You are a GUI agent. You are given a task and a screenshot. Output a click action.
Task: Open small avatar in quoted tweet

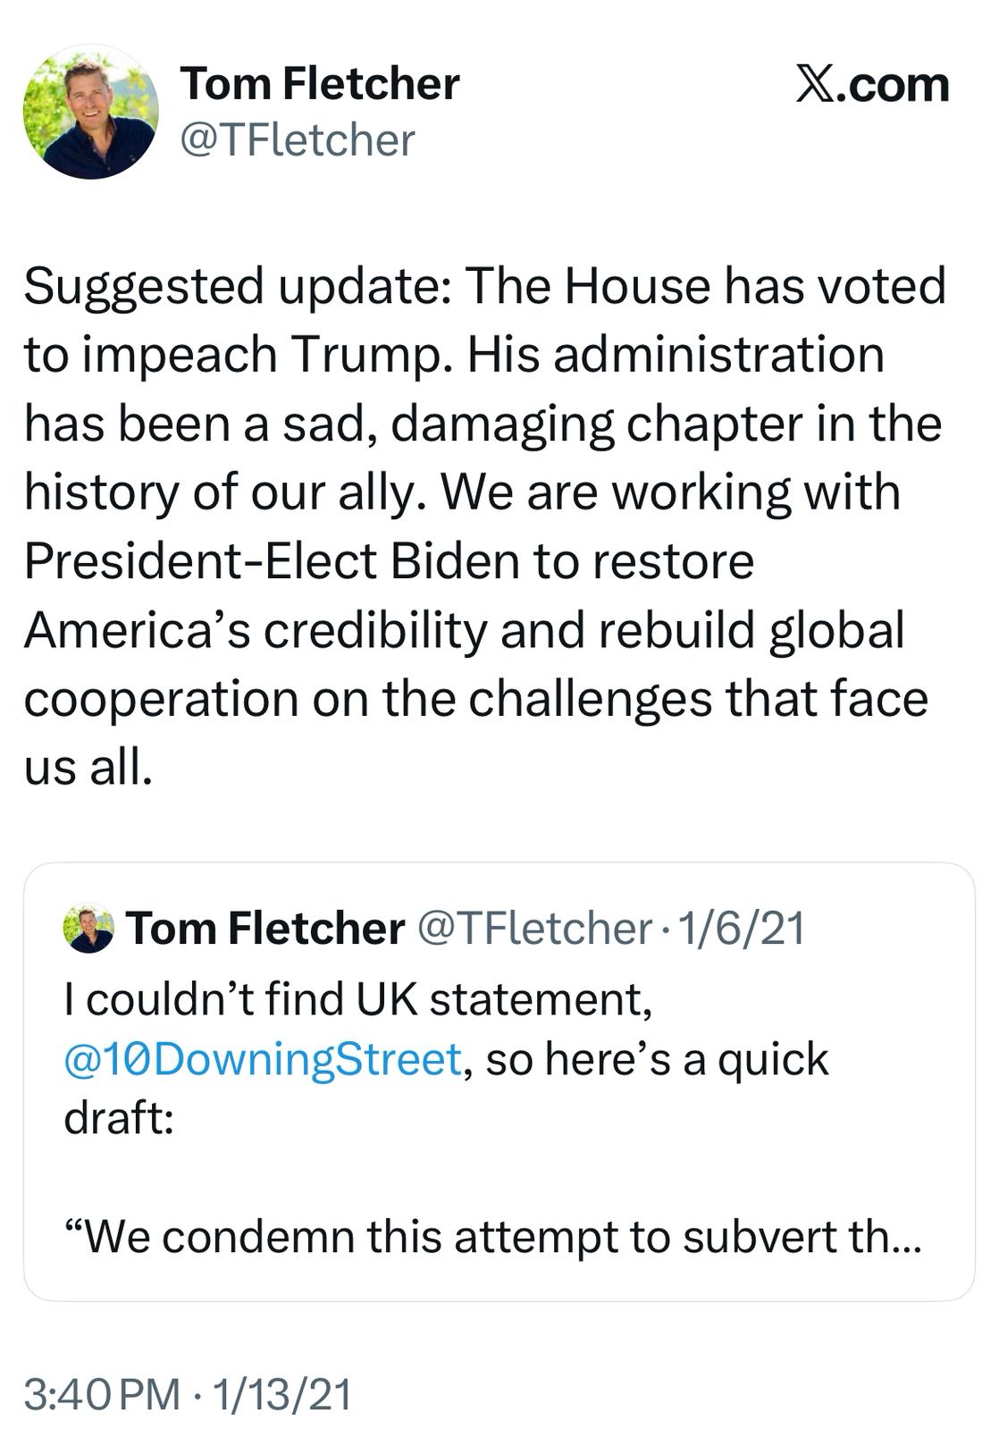[x=88, y=929]
